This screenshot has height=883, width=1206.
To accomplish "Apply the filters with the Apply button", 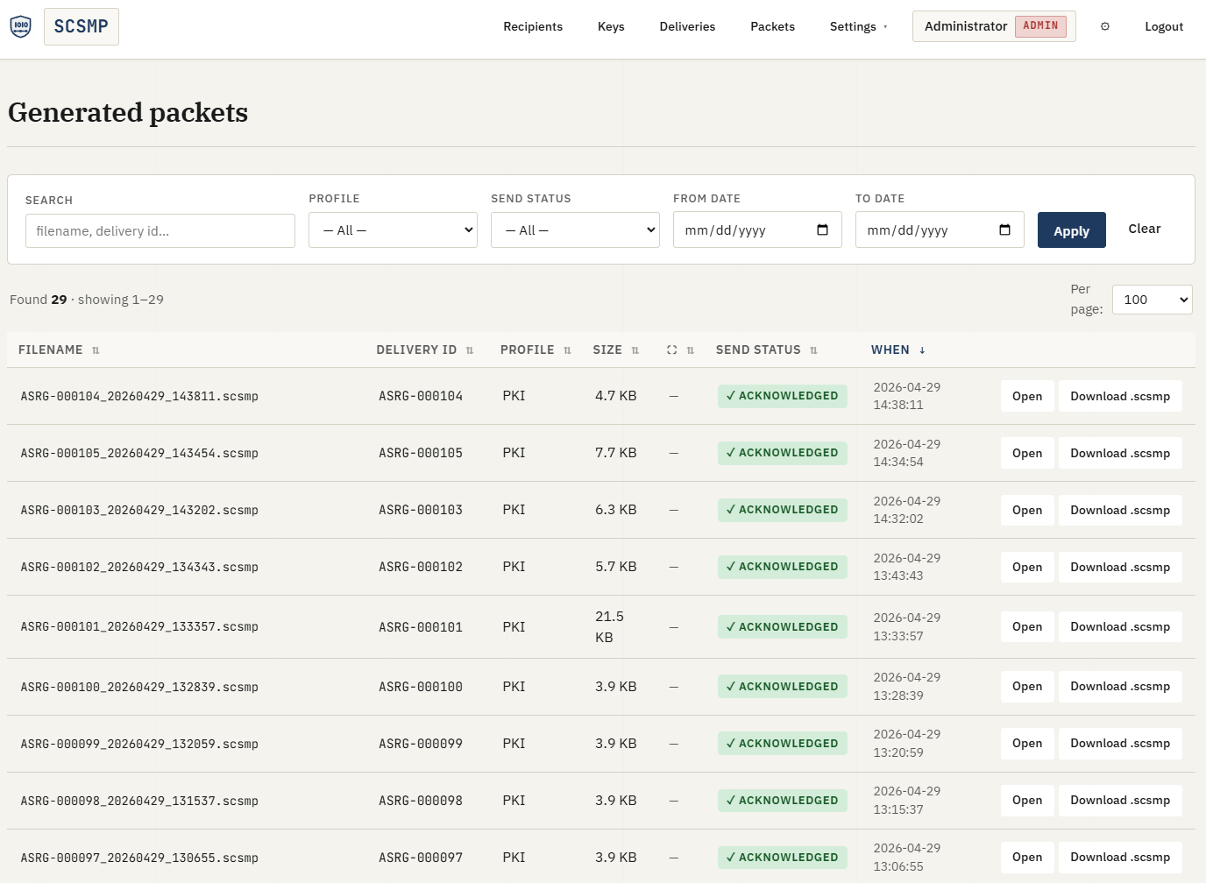I will [x=1071, y=230].
